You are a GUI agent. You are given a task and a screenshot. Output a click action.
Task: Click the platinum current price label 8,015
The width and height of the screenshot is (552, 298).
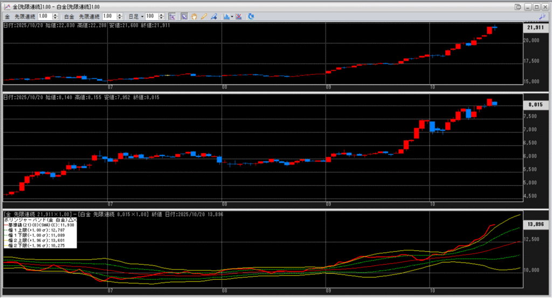535,104
